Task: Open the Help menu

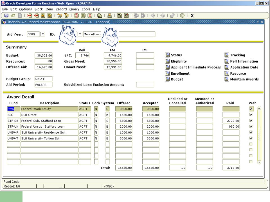Action: [x=96, y=9]
